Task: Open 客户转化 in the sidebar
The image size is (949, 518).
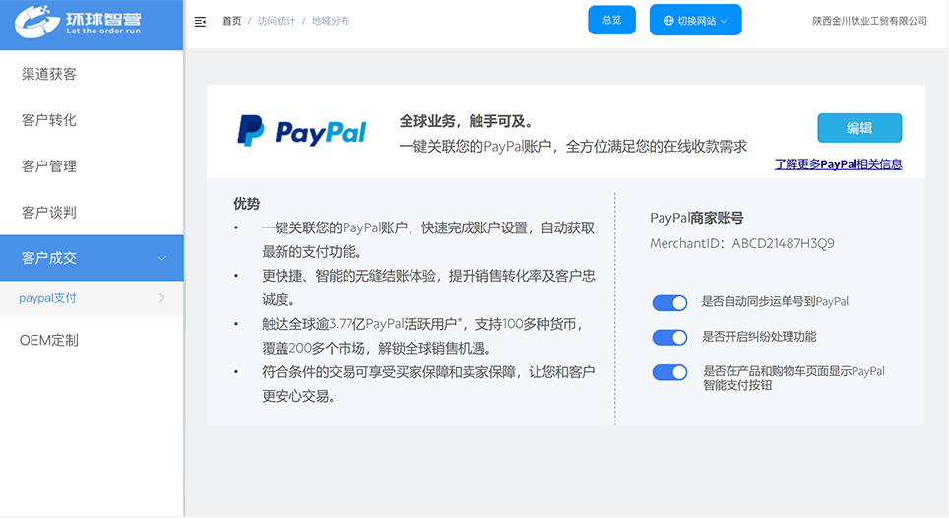Action: (49, 120)
